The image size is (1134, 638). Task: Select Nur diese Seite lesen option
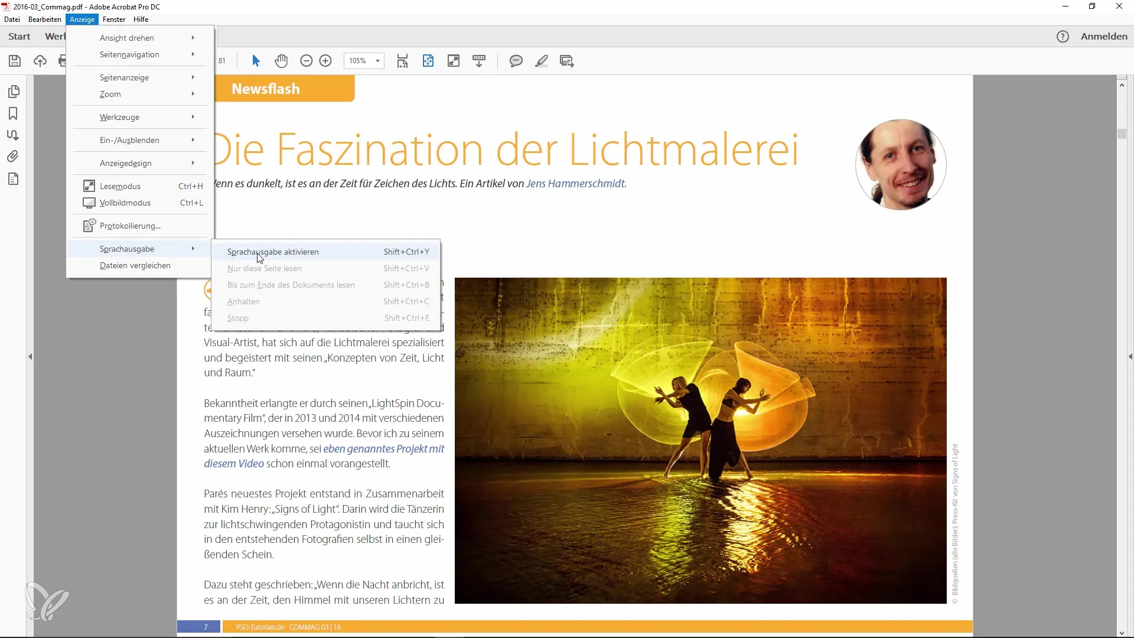[x=265, y=268]
